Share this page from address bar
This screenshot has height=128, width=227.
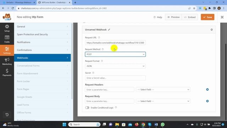(189, 8)
